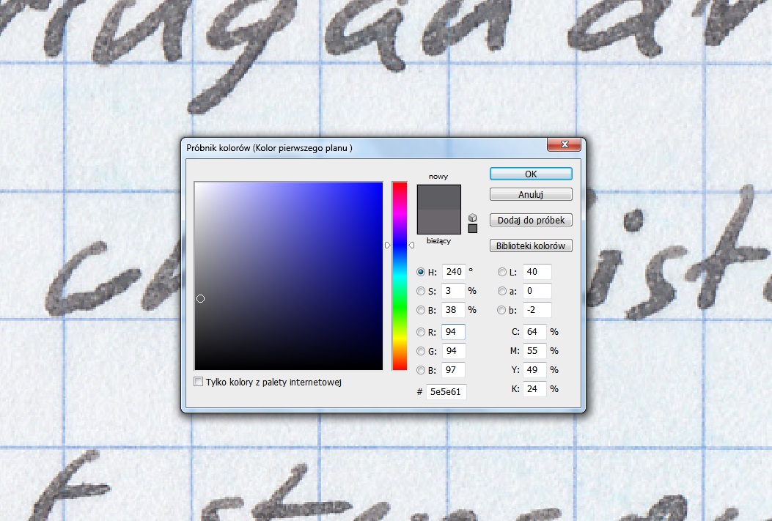Image resolution: width=772 pixels, height=521 pixels.
Task: Select the H hue radio button
Action: [421, 272]
